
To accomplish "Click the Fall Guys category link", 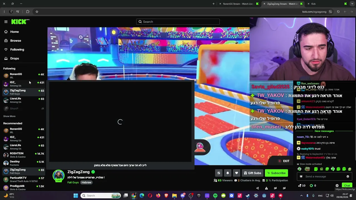I will (x=73, y=182).
